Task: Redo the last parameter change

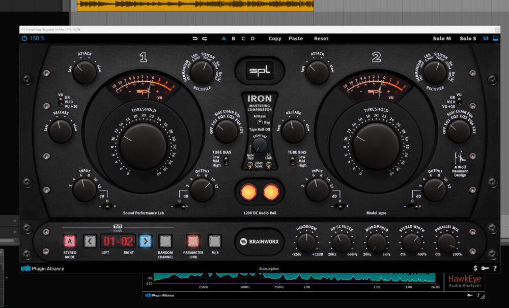Action: pos(205,39)
